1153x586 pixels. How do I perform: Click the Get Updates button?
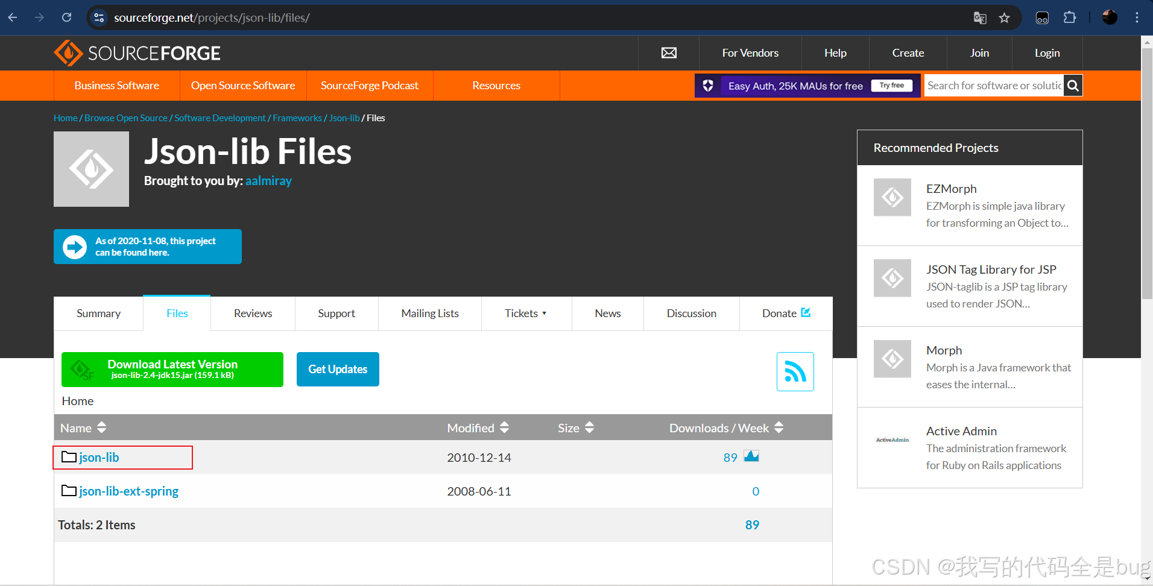(x=338, y=369)
